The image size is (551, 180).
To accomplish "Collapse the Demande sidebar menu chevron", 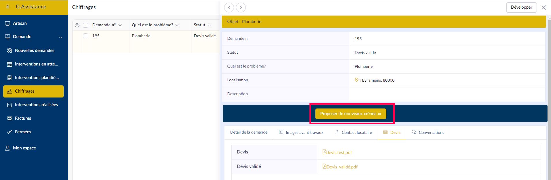I will 61,37.
